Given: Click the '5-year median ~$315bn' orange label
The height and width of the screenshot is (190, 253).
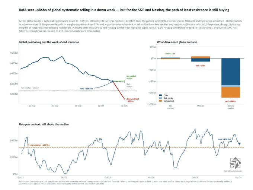Looking at the screenshot, I should [39, 145].
